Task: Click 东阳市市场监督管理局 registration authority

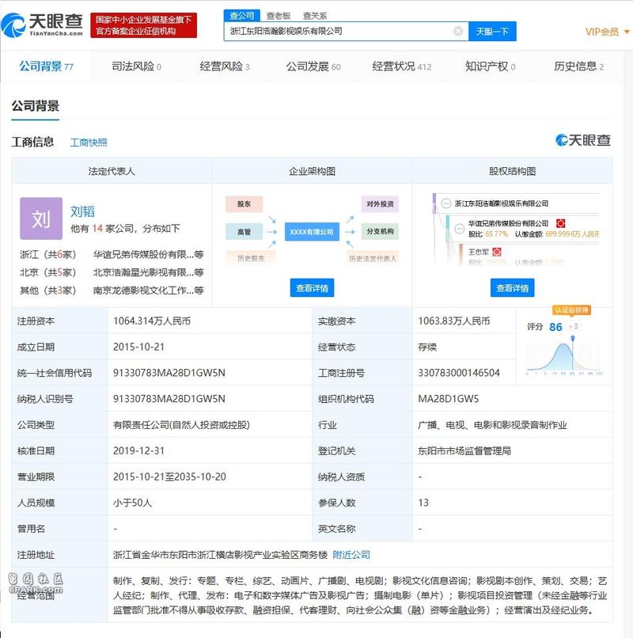Action: (x=464, y=451)
